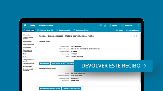The height and width of the screenshot is (91, 163).
Task: Open Orden de traslado de cuentas
Action: pyautogui.click(x=28, y=70)
